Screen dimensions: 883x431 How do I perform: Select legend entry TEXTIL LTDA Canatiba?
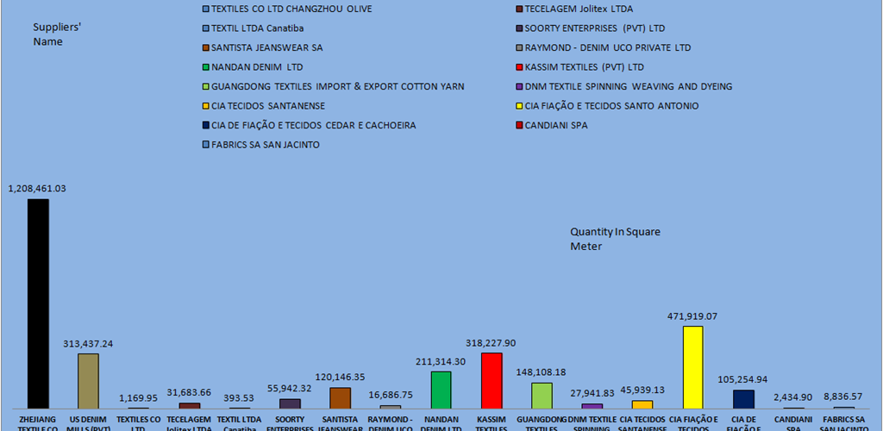pyautogui.click(x=254, y=28)
